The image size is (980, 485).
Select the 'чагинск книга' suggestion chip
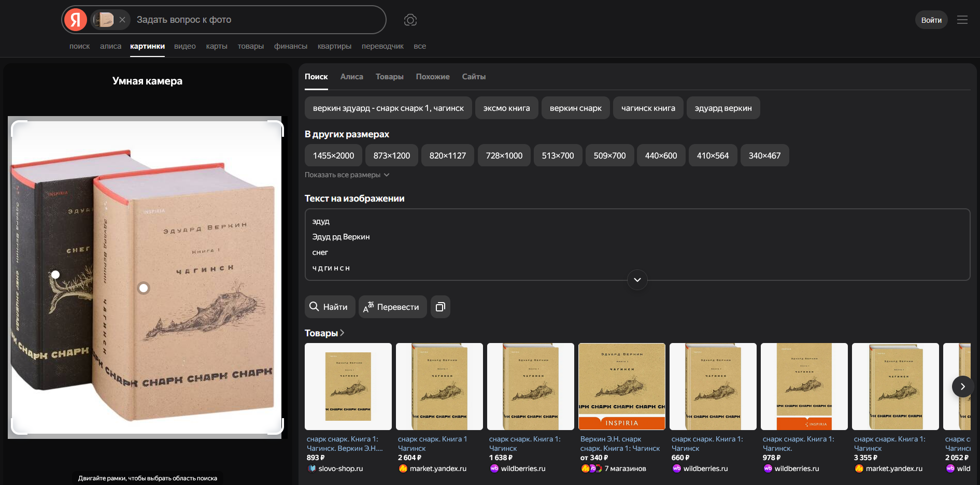(x=648, y=108)
